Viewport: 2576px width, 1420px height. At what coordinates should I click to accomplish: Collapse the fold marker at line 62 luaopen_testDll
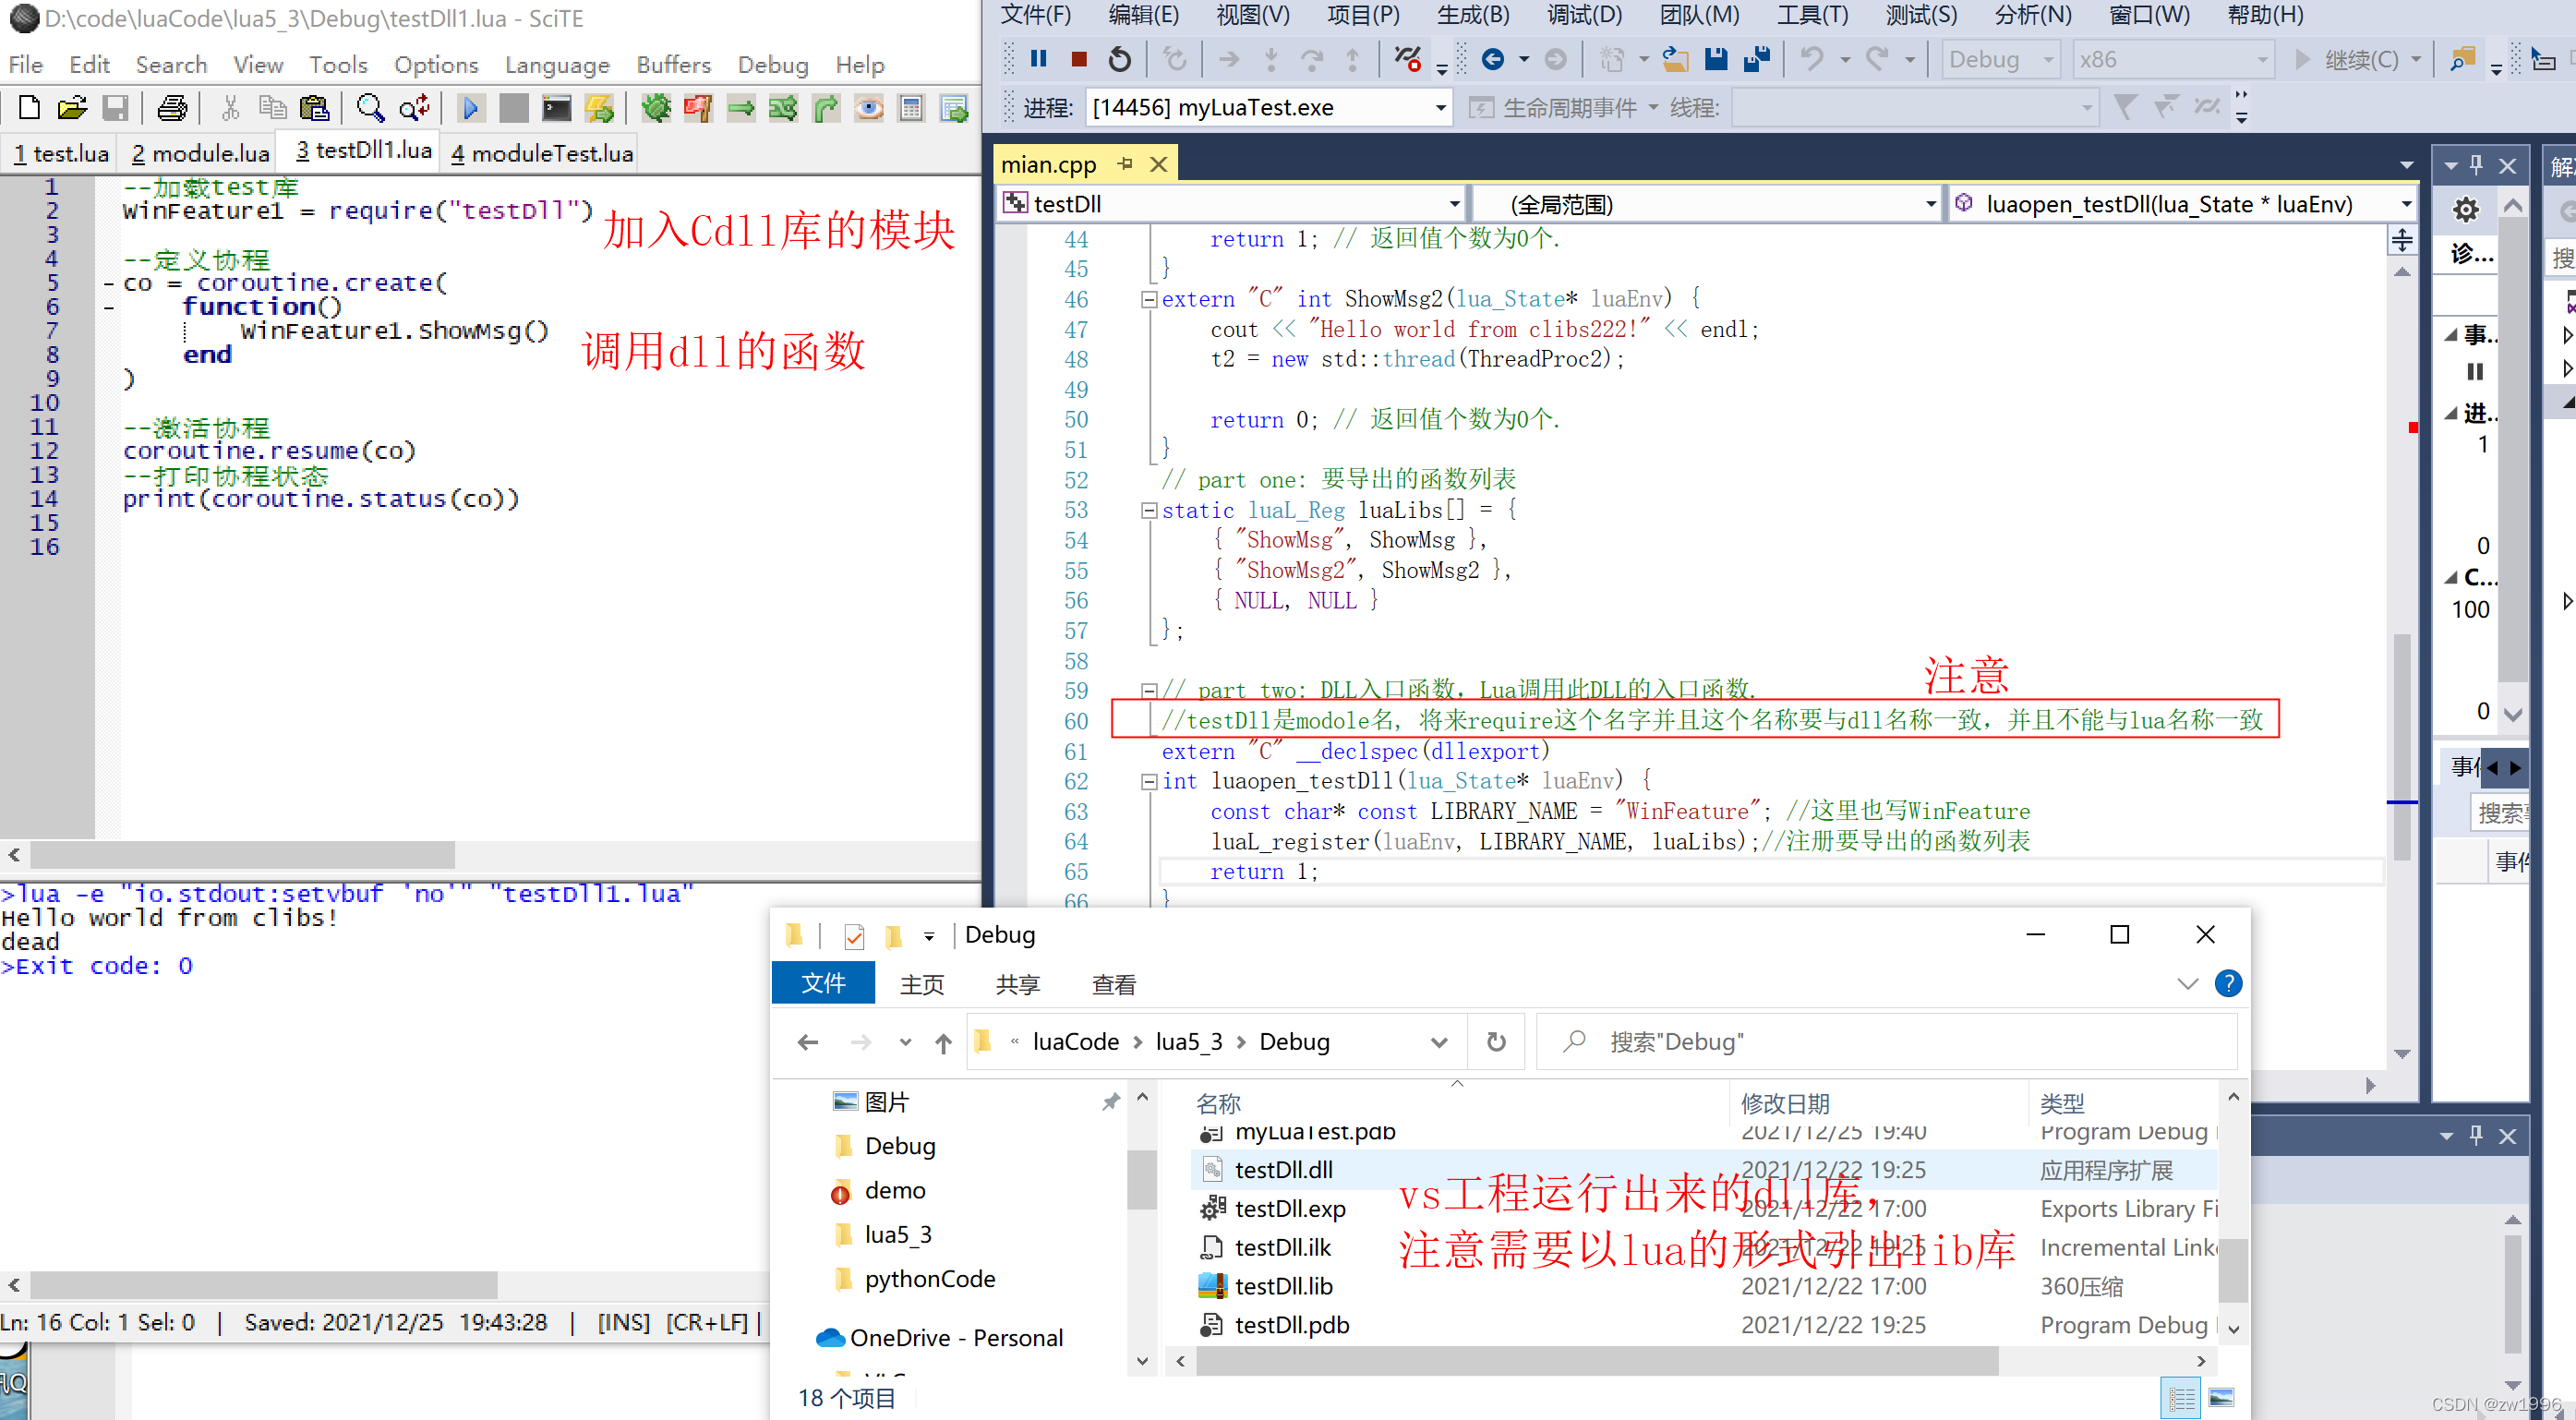[x=1150, y=781]
